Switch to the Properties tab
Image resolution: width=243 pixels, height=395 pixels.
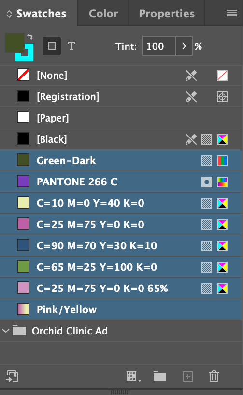(167, 14)
